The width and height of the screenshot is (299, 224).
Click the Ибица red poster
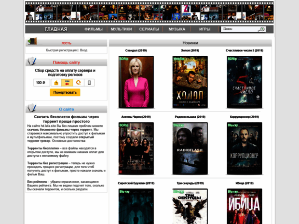(x=245, y=206)
